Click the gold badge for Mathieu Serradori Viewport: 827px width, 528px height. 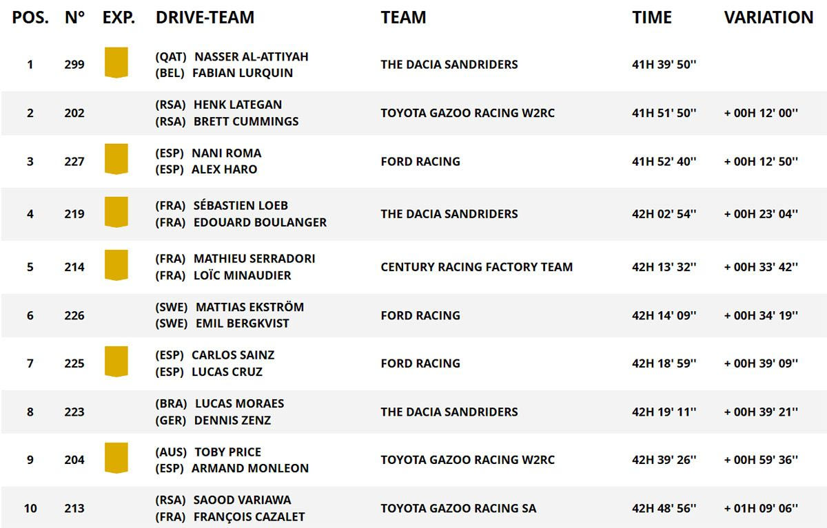point(116,264)
